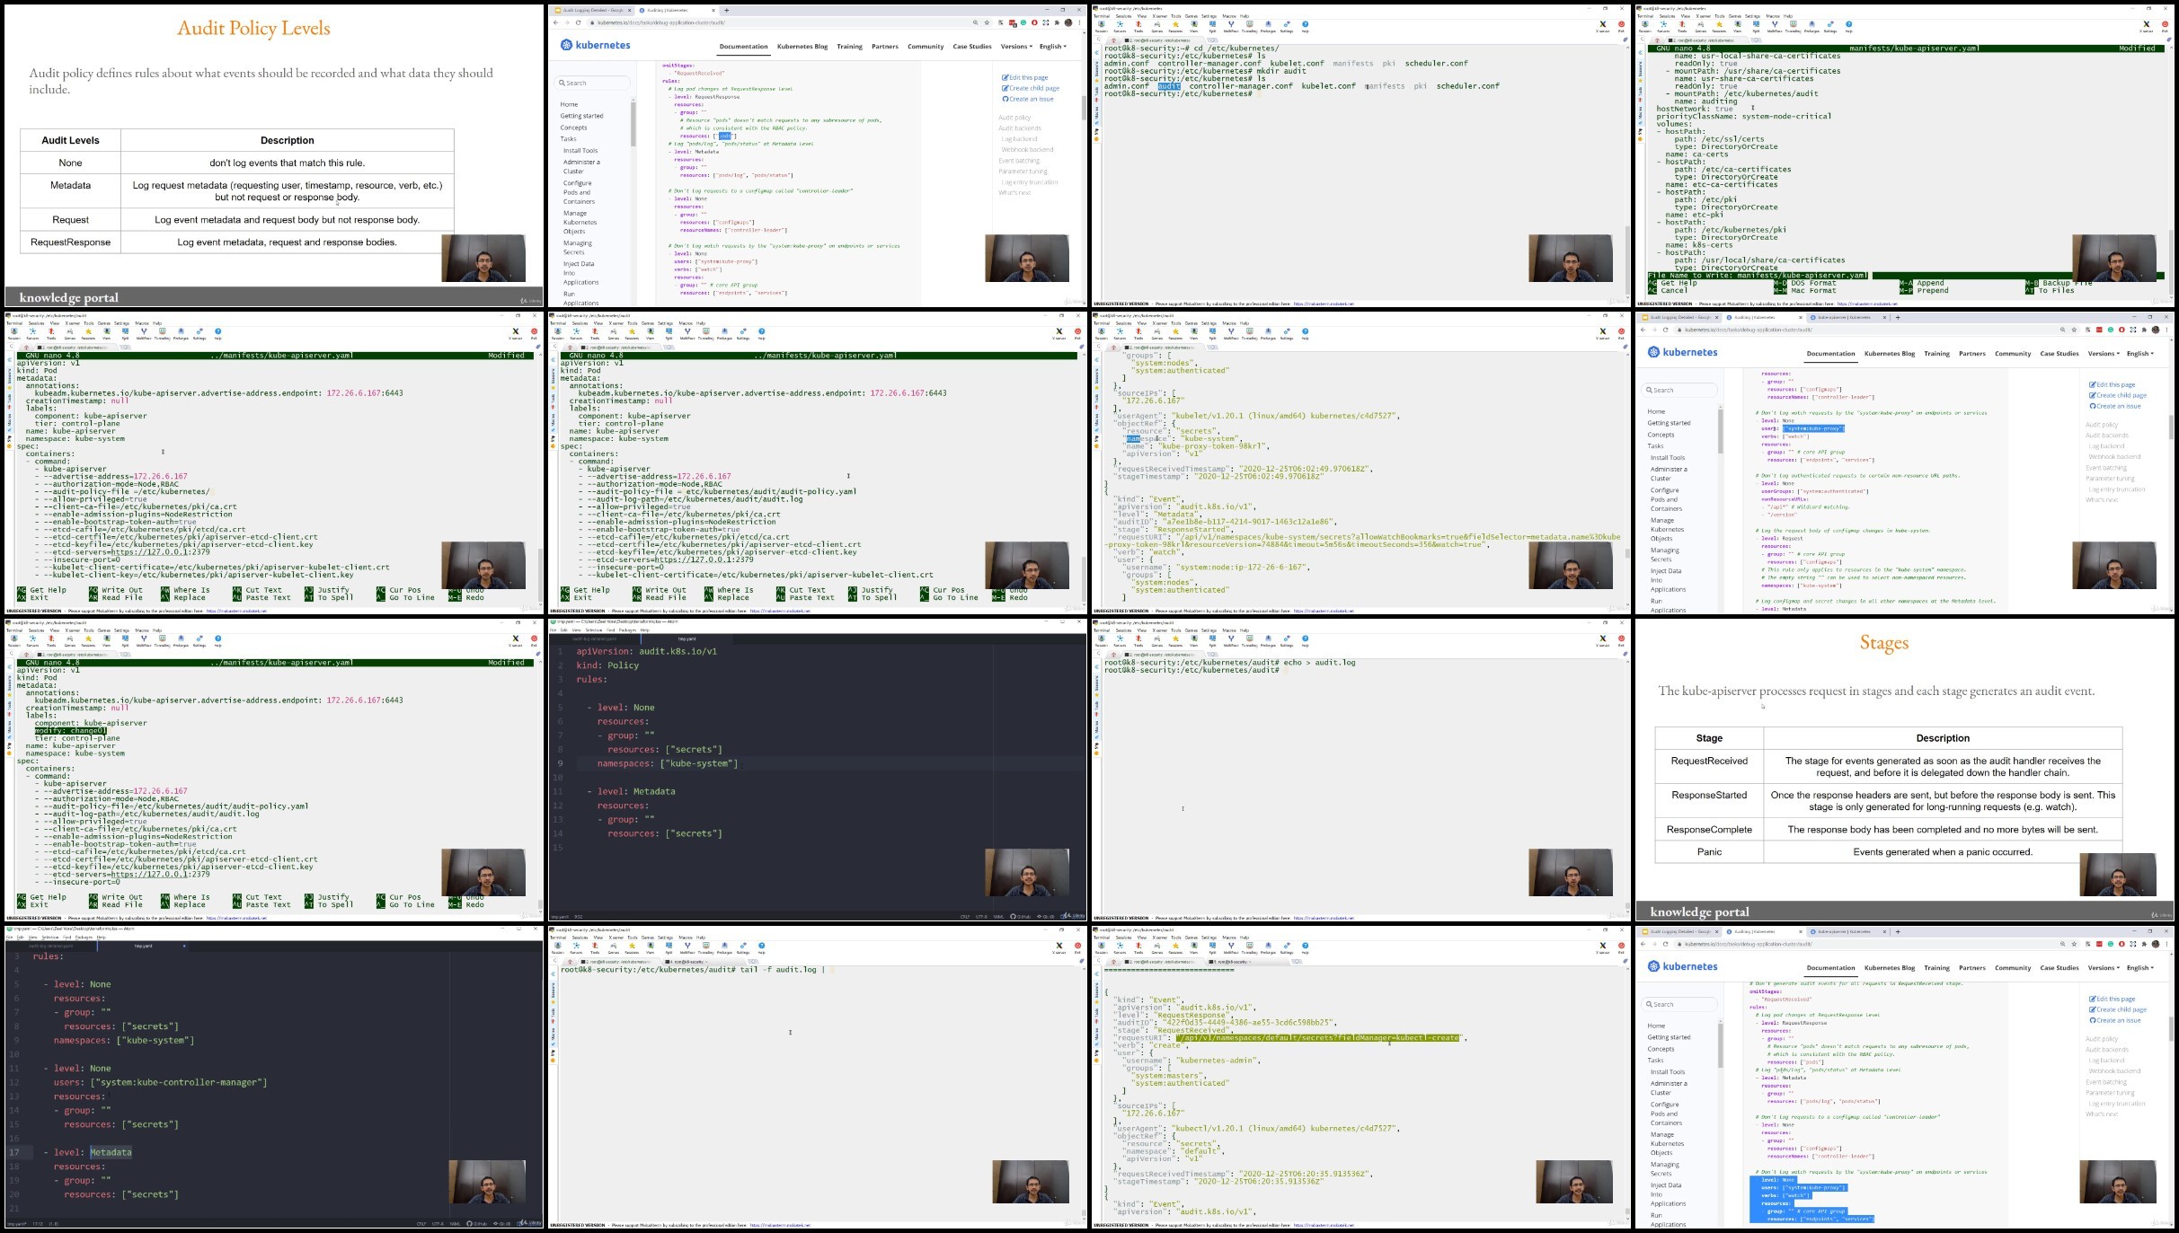The width and height of the screenshot is (2179, 1233).
Task: Click Exit icon in the mkdir audit terminal frame
Action: (1621, 27)
